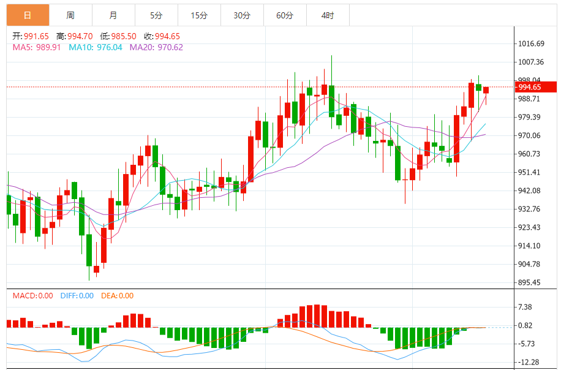Click the MA5: 989.91 label
561x370 pixels.
37,47
